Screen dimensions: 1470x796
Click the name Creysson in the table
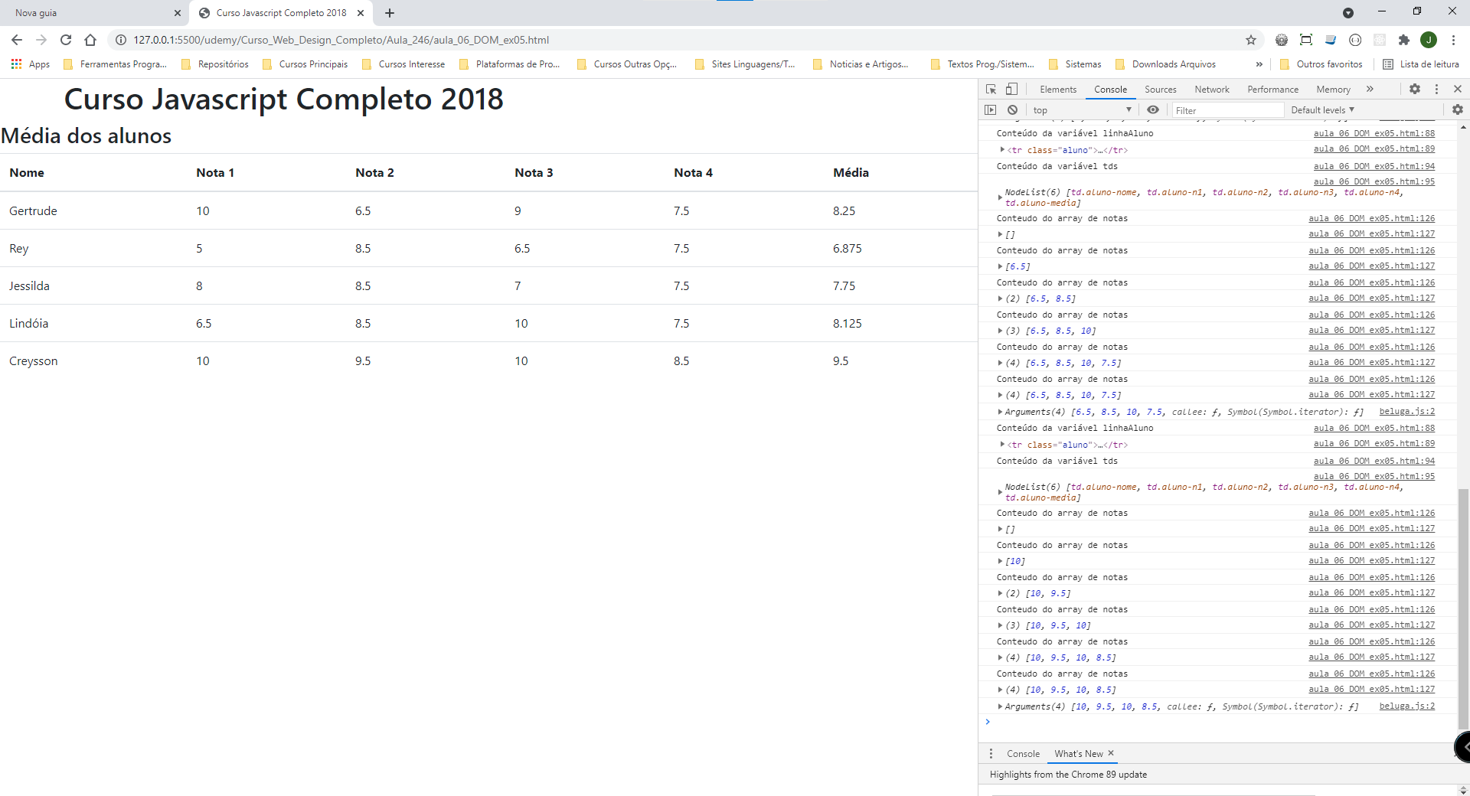tap(33, 361)
